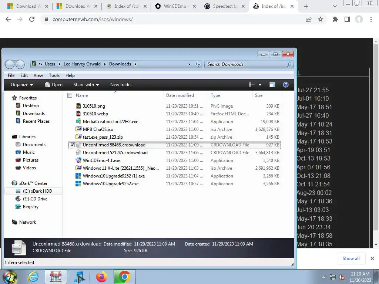Open Chrome three-dot menu
The width and height of the screenshot is (379, 284).
coord(371,19)
